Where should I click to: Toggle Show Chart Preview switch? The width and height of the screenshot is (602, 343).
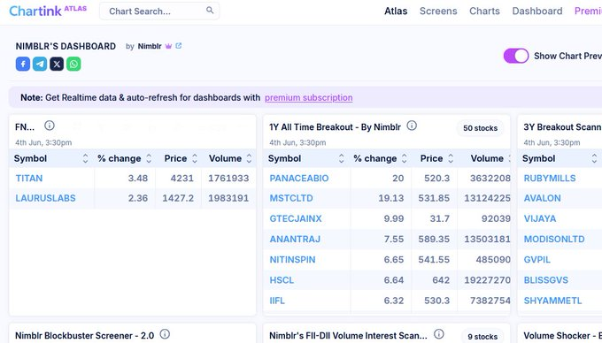point(516,56)
